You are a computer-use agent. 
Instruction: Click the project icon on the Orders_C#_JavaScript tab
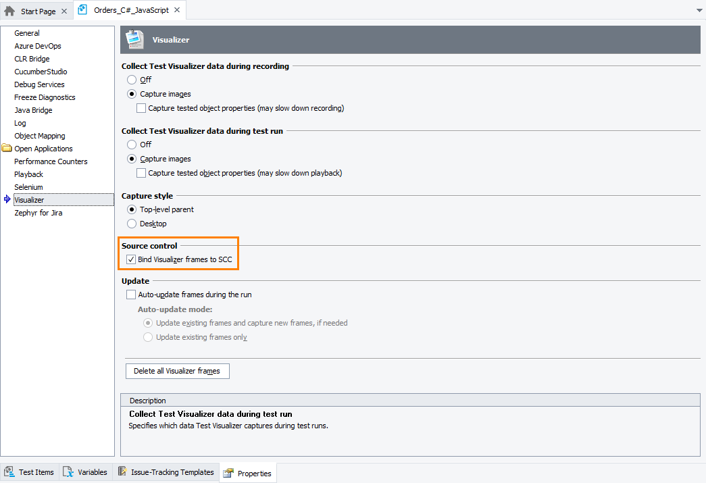(82, 10)
